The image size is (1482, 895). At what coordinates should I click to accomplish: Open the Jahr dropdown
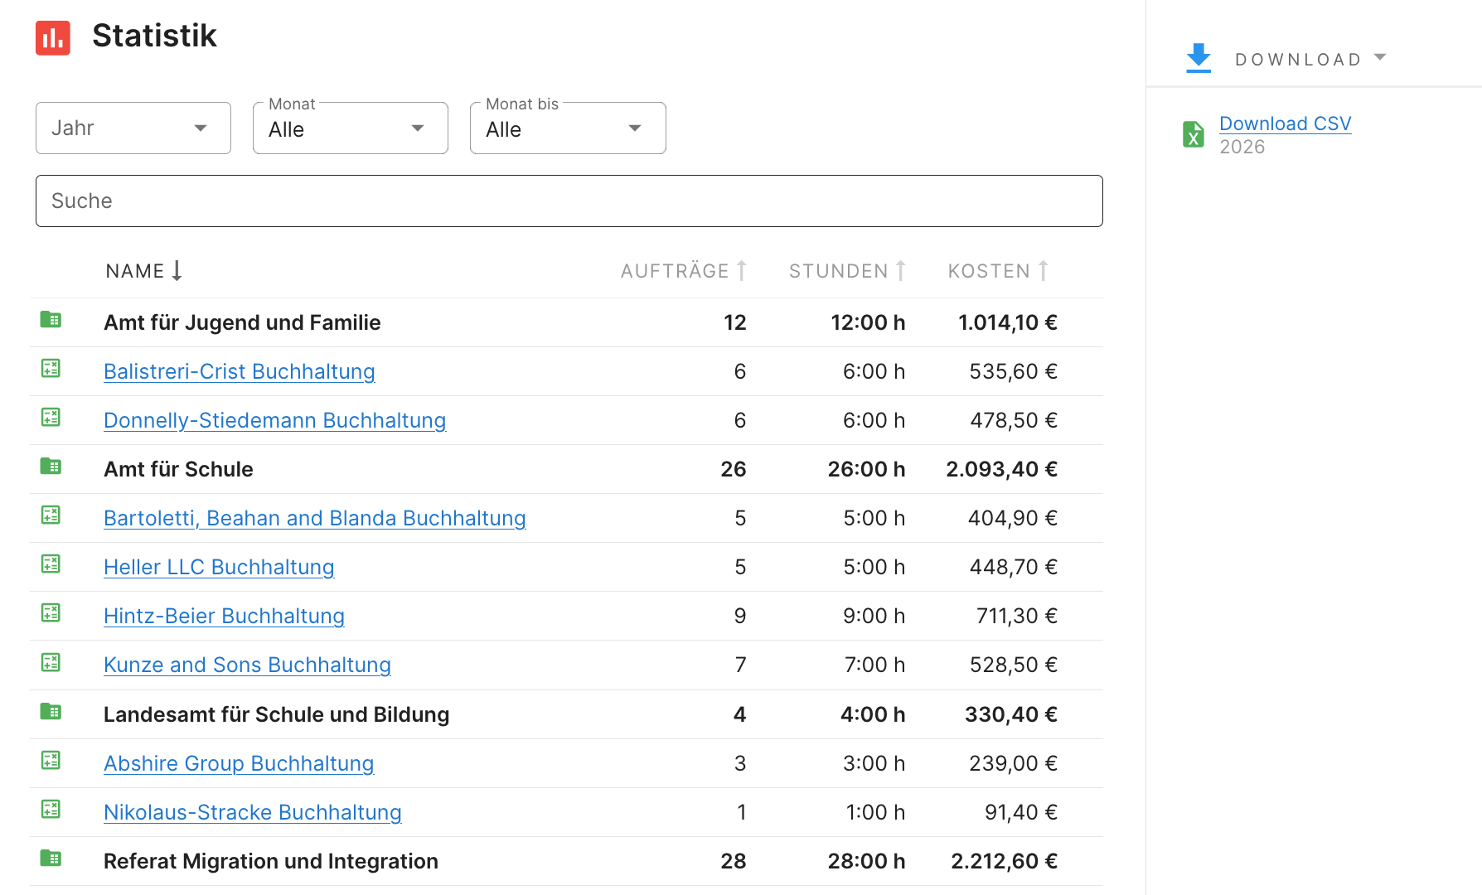coord(133,128)
